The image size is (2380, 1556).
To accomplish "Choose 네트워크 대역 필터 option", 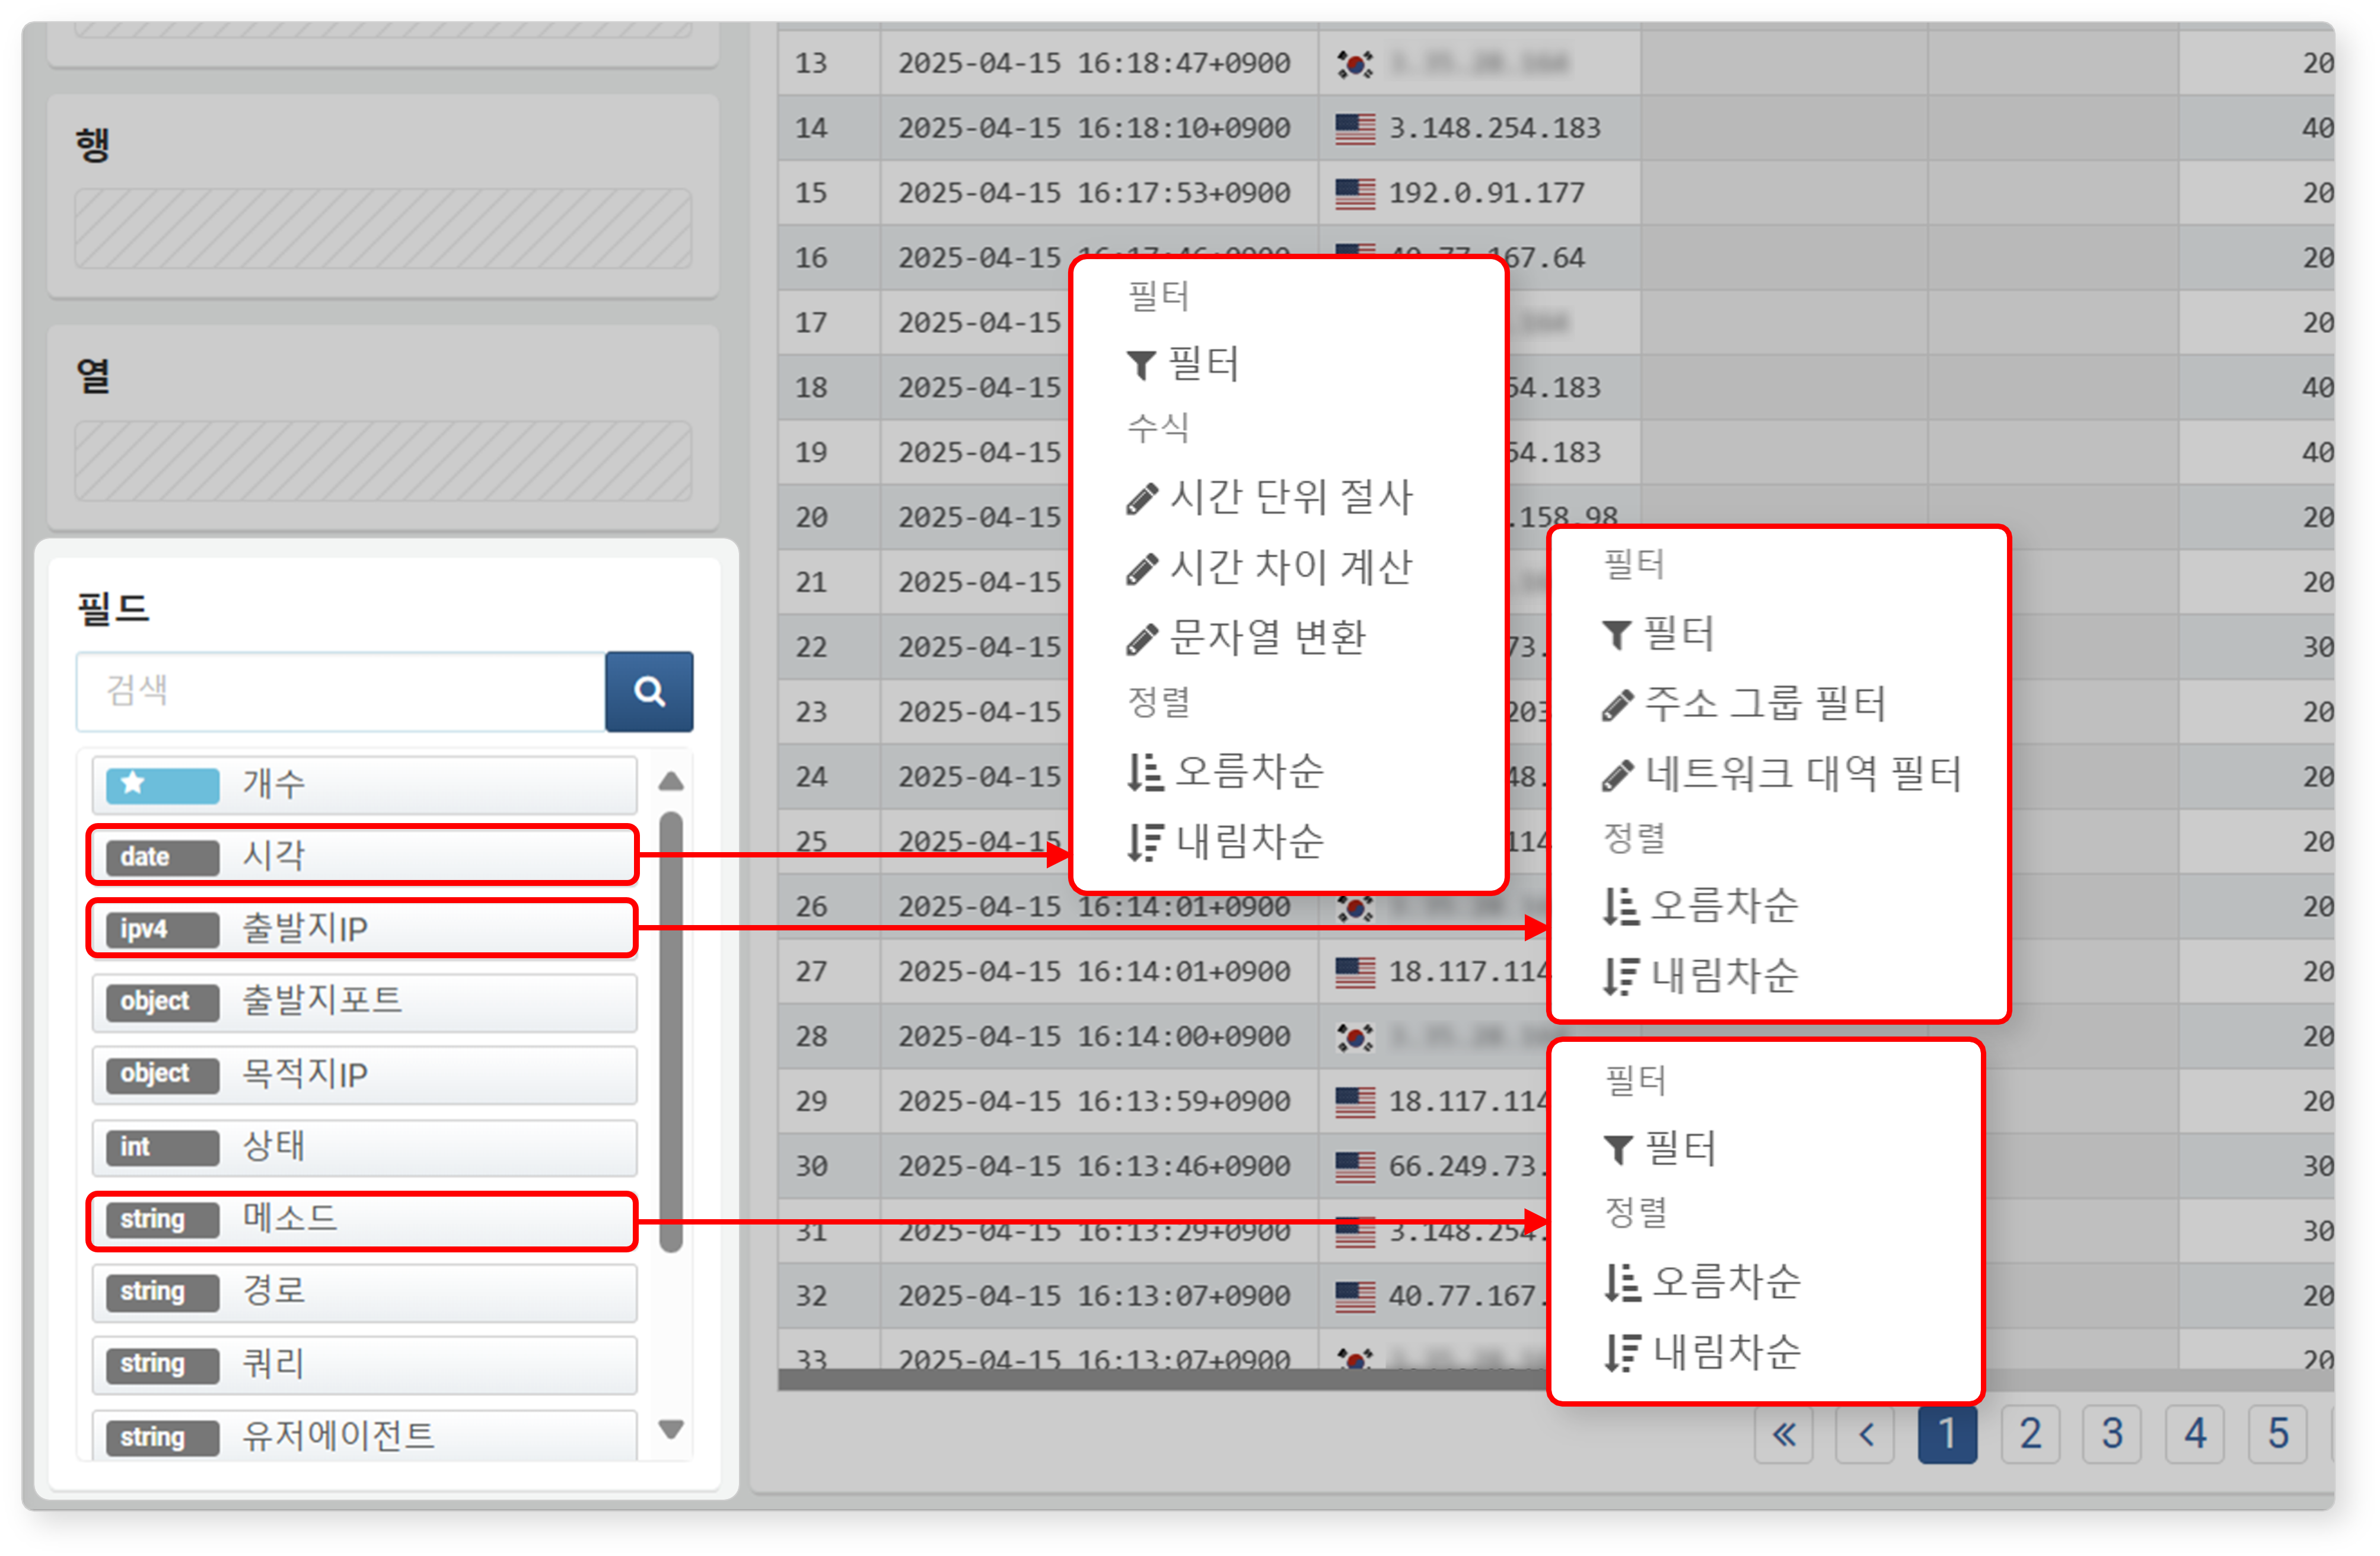I will pyautogui.click(x=1782, y=774).
